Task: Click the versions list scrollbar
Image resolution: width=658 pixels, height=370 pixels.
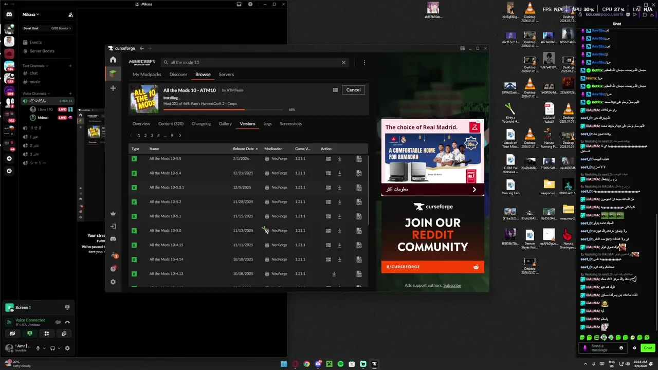Action: [x=369, y=189]
